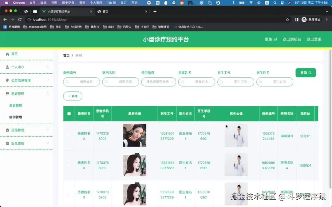Focus the 病例名称 search field

(121, 82)
